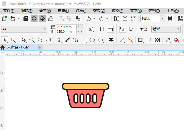Click the import icon
This screenshot has width=184, height=130.
click(x=117, y=19)
